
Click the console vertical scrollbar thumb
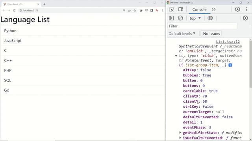250,64
